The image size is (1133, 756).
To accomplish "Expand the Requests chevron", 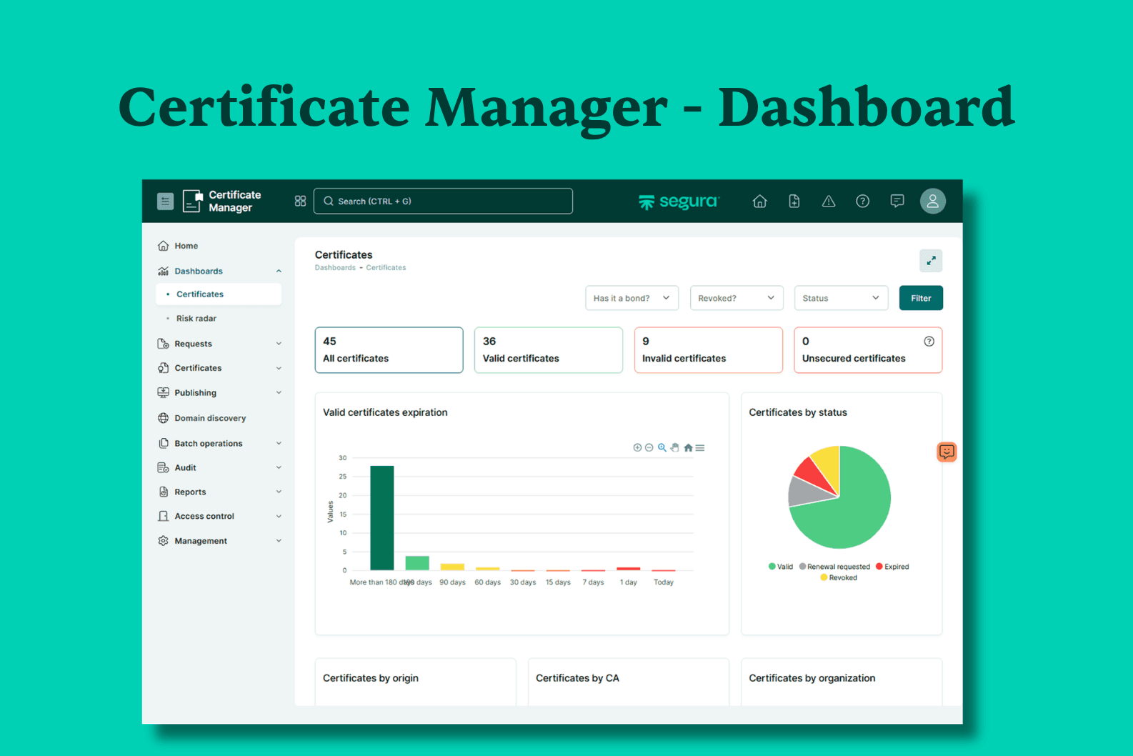I will pyautogui.click(x=279, y=344).
